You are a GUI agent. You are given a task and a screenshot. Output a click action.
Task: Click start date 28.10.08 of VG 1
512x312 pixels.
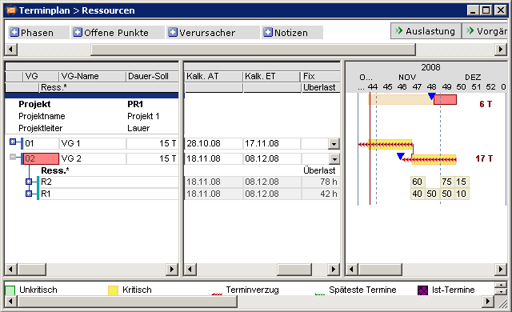(x=214, y=143)
